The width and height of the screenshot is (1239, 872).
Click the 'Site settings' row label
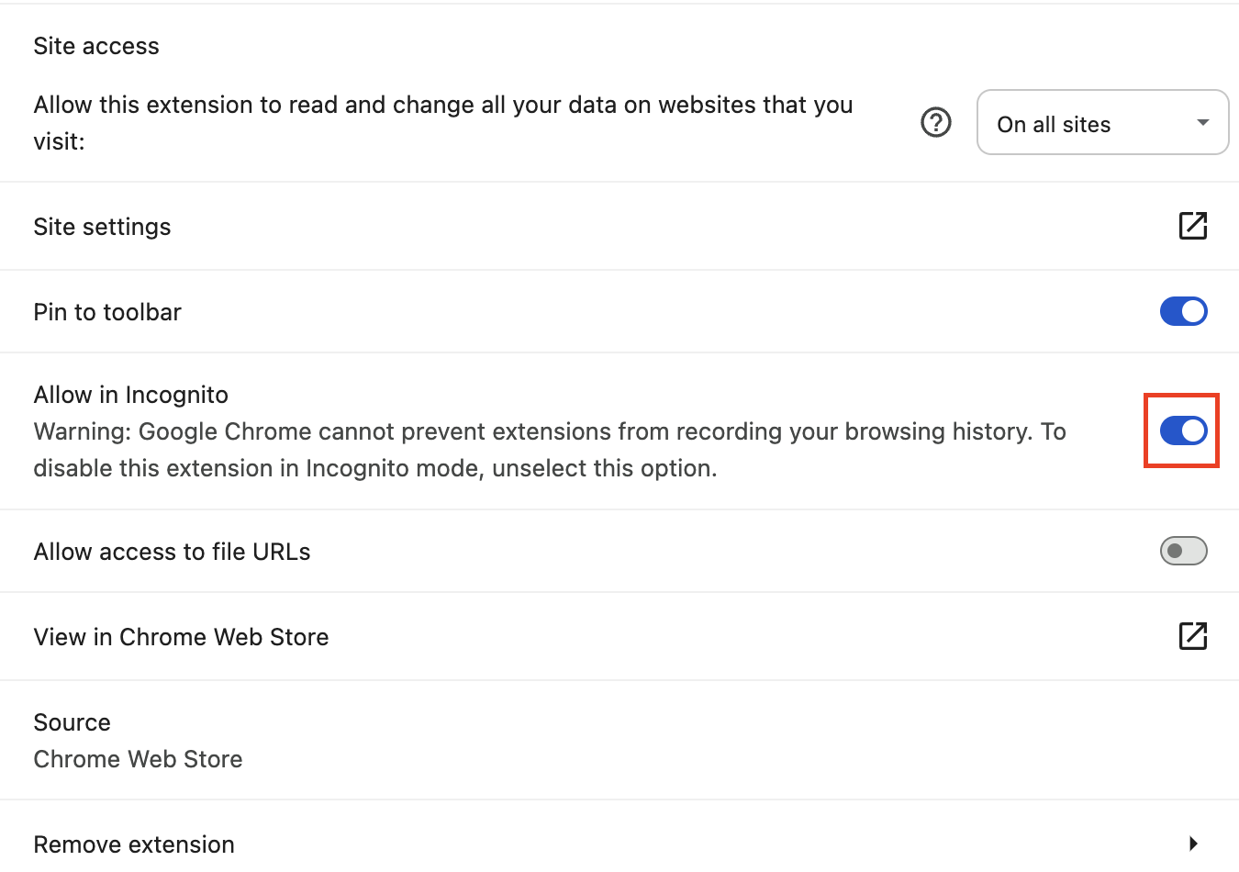(102, 227)
